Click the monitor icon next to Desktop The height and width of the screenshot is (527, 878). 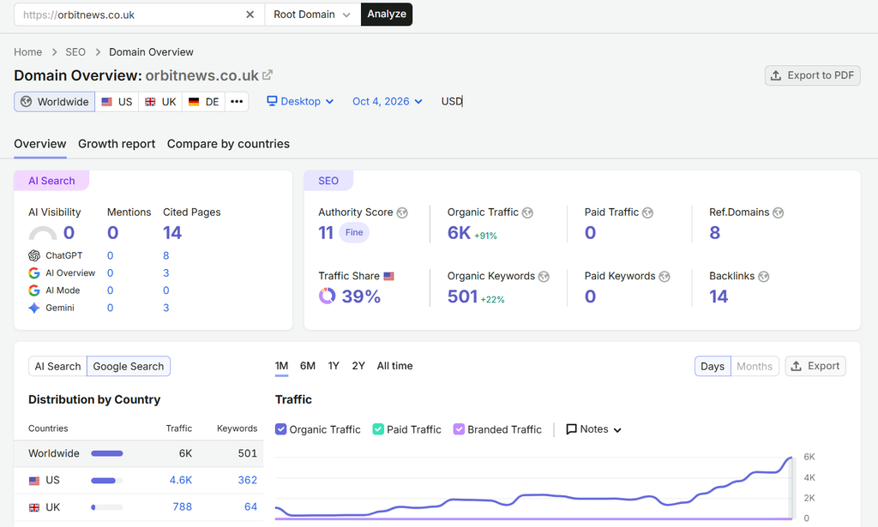click(x=272, y=101)
